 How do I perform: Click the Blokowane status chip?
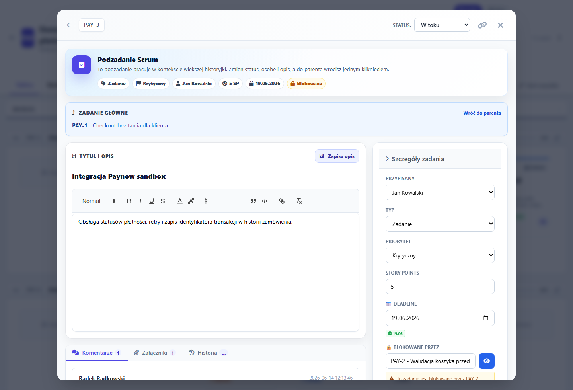point(306,84)
